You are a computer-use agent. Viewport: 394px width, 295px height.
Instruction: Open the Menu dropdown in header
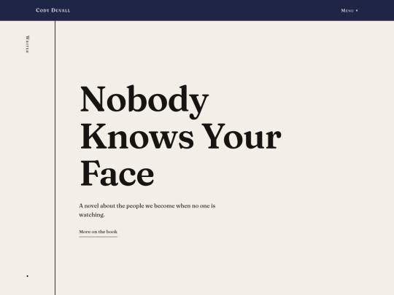(x=349, y=10)
